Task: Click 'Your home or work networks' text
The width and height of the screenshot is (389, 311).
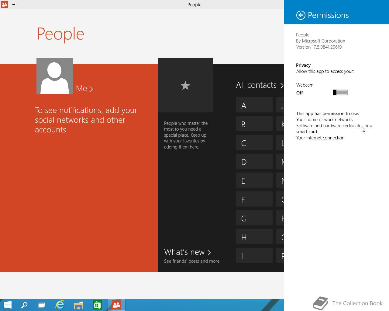Action: (x=324, y=120)
